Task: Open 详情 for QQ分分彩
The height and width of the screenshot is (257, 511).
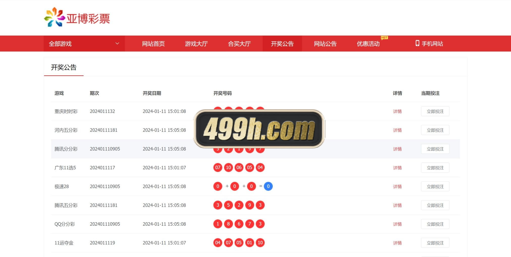Action: (x=397, y=224)
